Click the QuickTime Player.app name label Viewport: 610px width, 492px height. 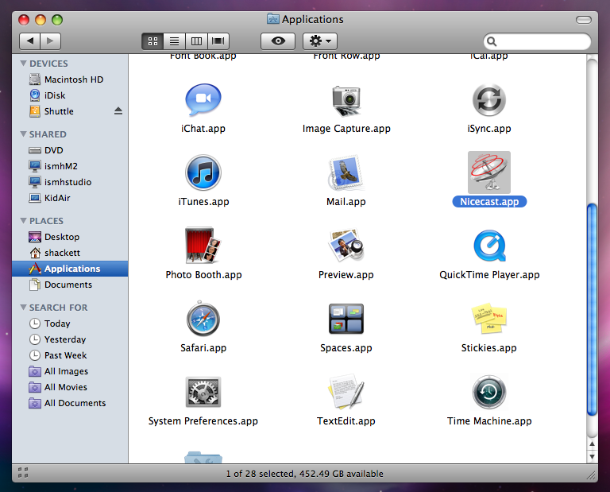489,275
